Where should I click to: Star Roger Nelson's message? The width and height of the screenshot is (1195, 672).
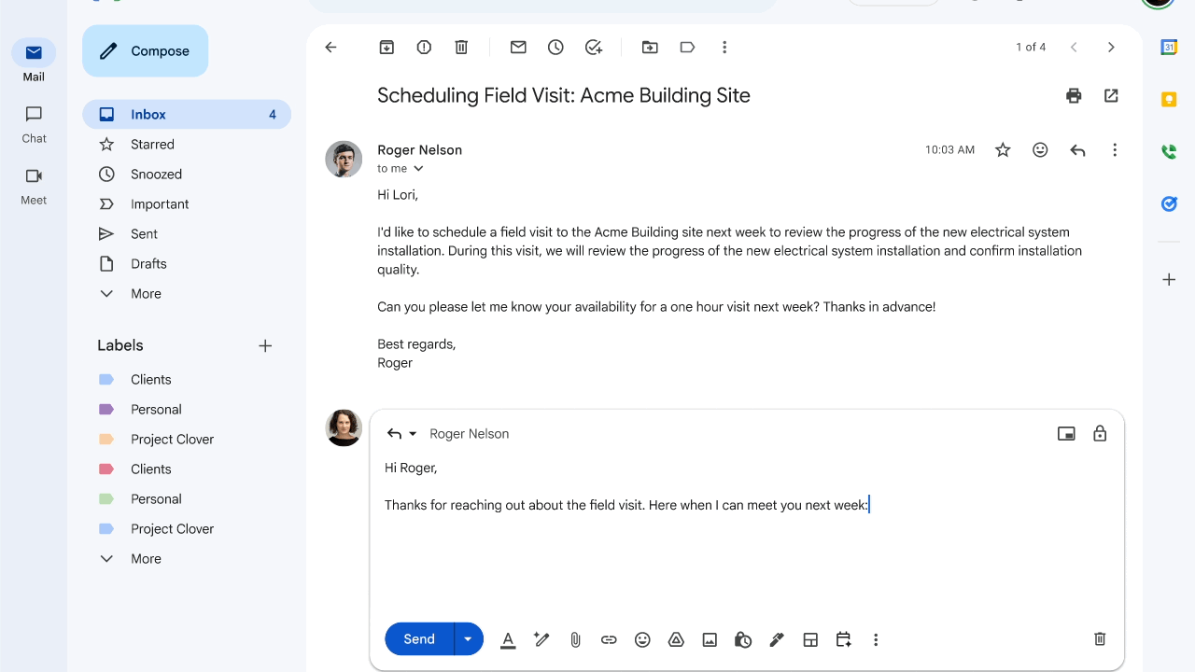tap(1003, 150)
